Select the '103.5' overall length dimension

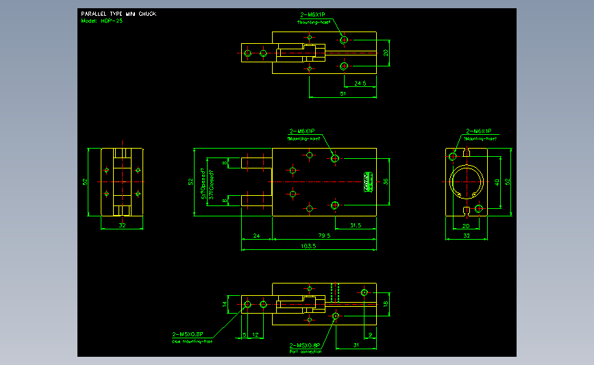pos(308,246)
